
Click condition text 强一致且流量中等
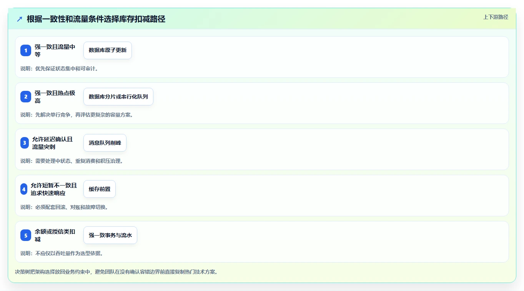[55, 50]
